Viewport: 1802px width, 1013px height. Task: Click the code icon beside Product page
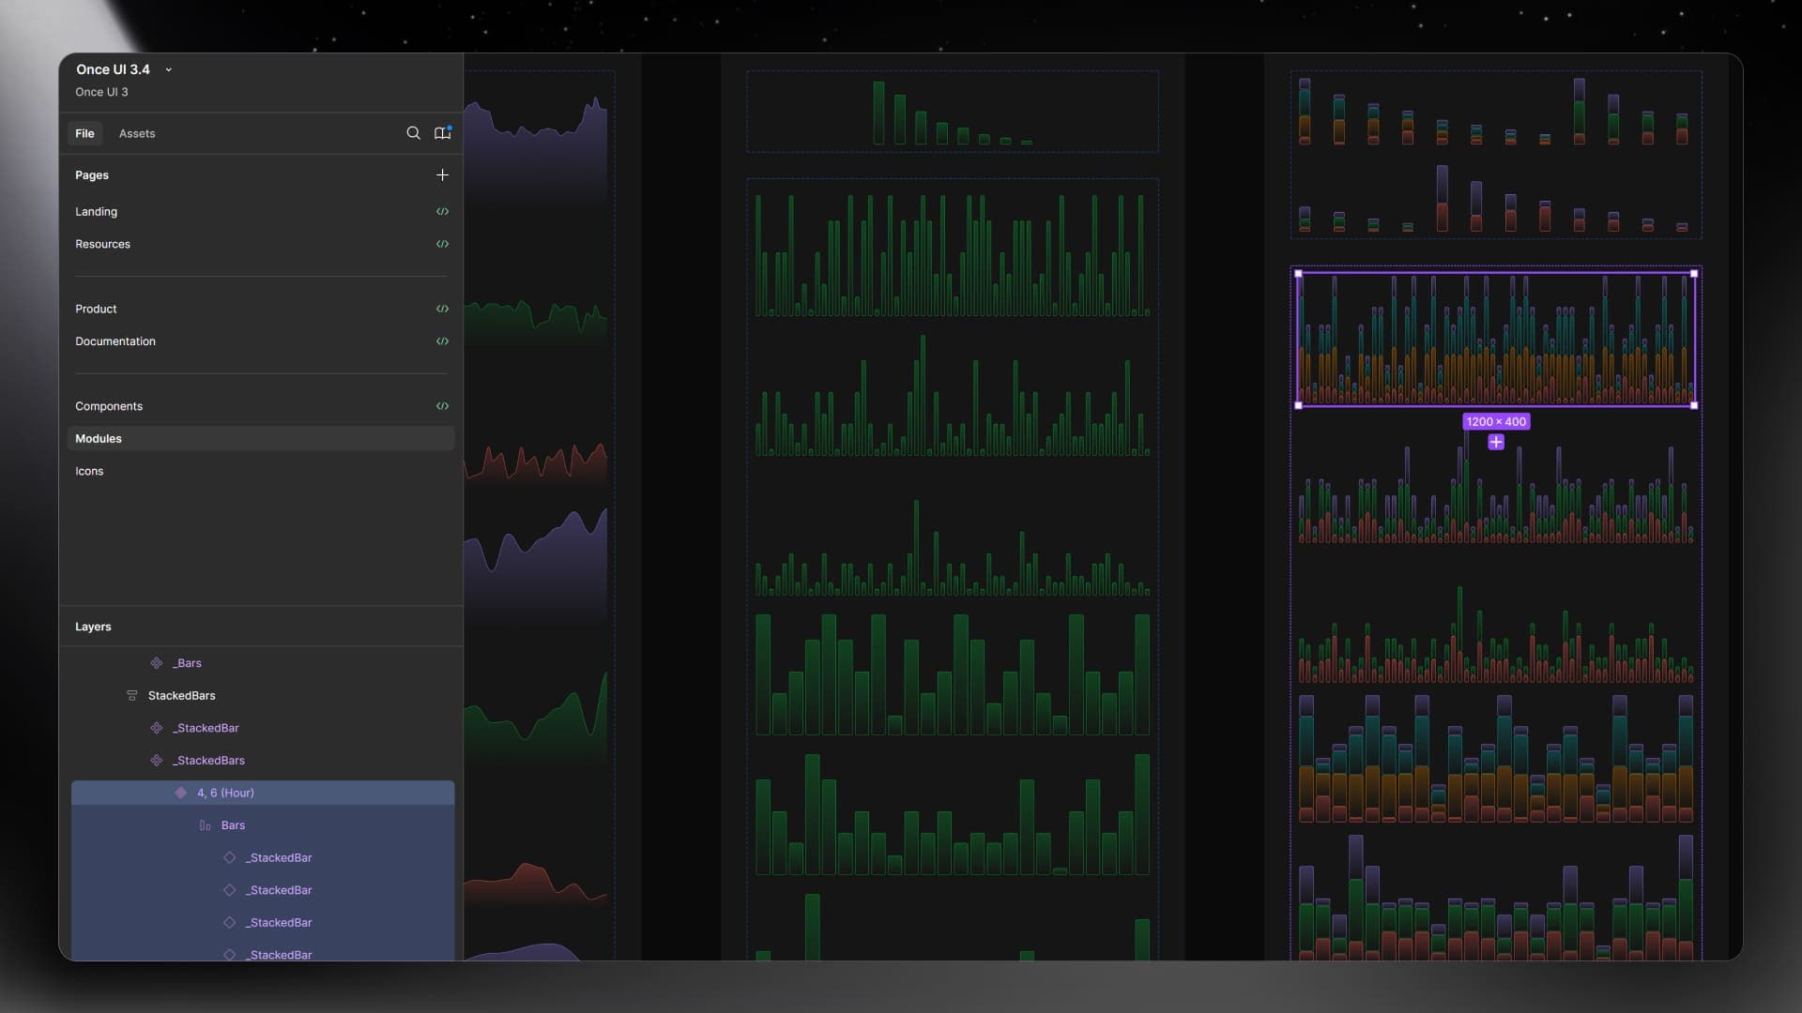tap(443, 310)
